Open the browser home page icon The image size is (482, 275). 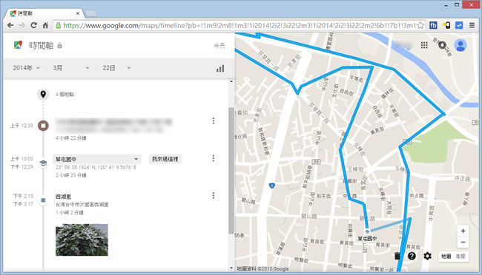[x=45, y=25]
